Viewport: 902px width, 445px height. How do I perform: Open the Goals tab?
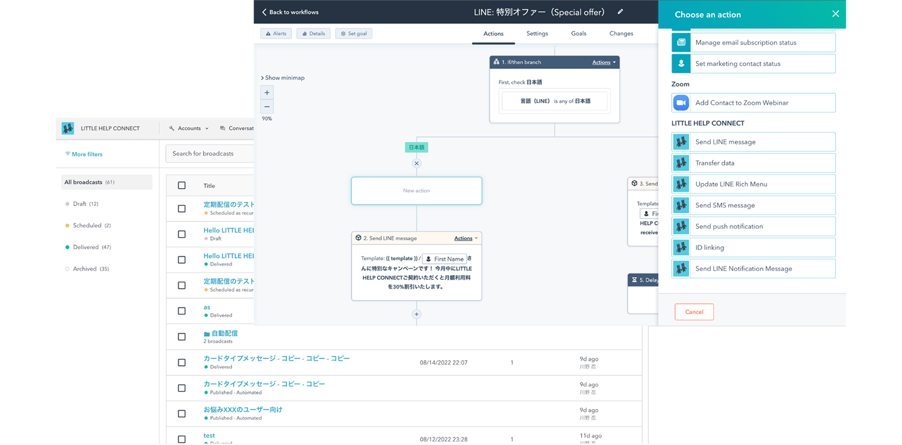[578, 33]
